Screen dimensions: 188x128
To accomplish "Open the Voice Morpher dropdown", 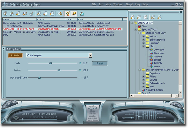I will 90,55.
